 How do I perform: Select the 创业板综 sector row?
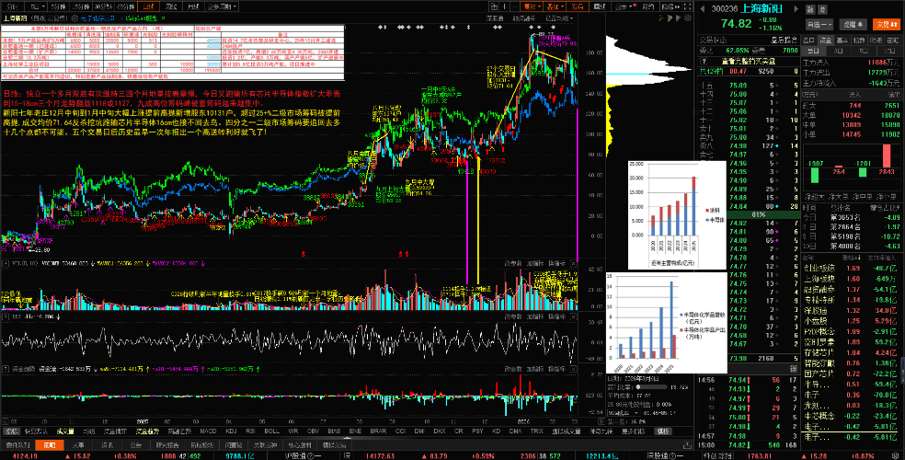(850, 268)
